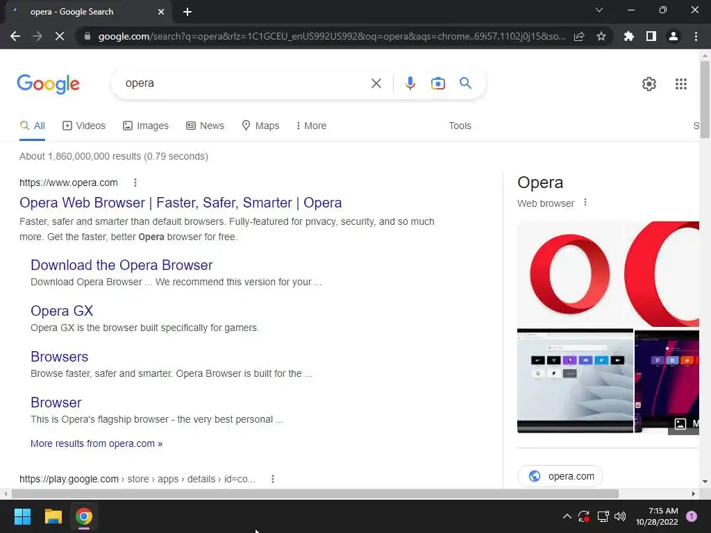Open knowledge panel options beside Web browser
This screenshot has height=533, width=711.
585,203
